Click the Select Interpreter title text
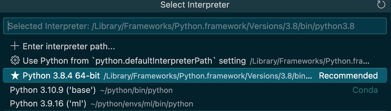The height and width of the screenshot is (111, 391). (x=195, y=5)
